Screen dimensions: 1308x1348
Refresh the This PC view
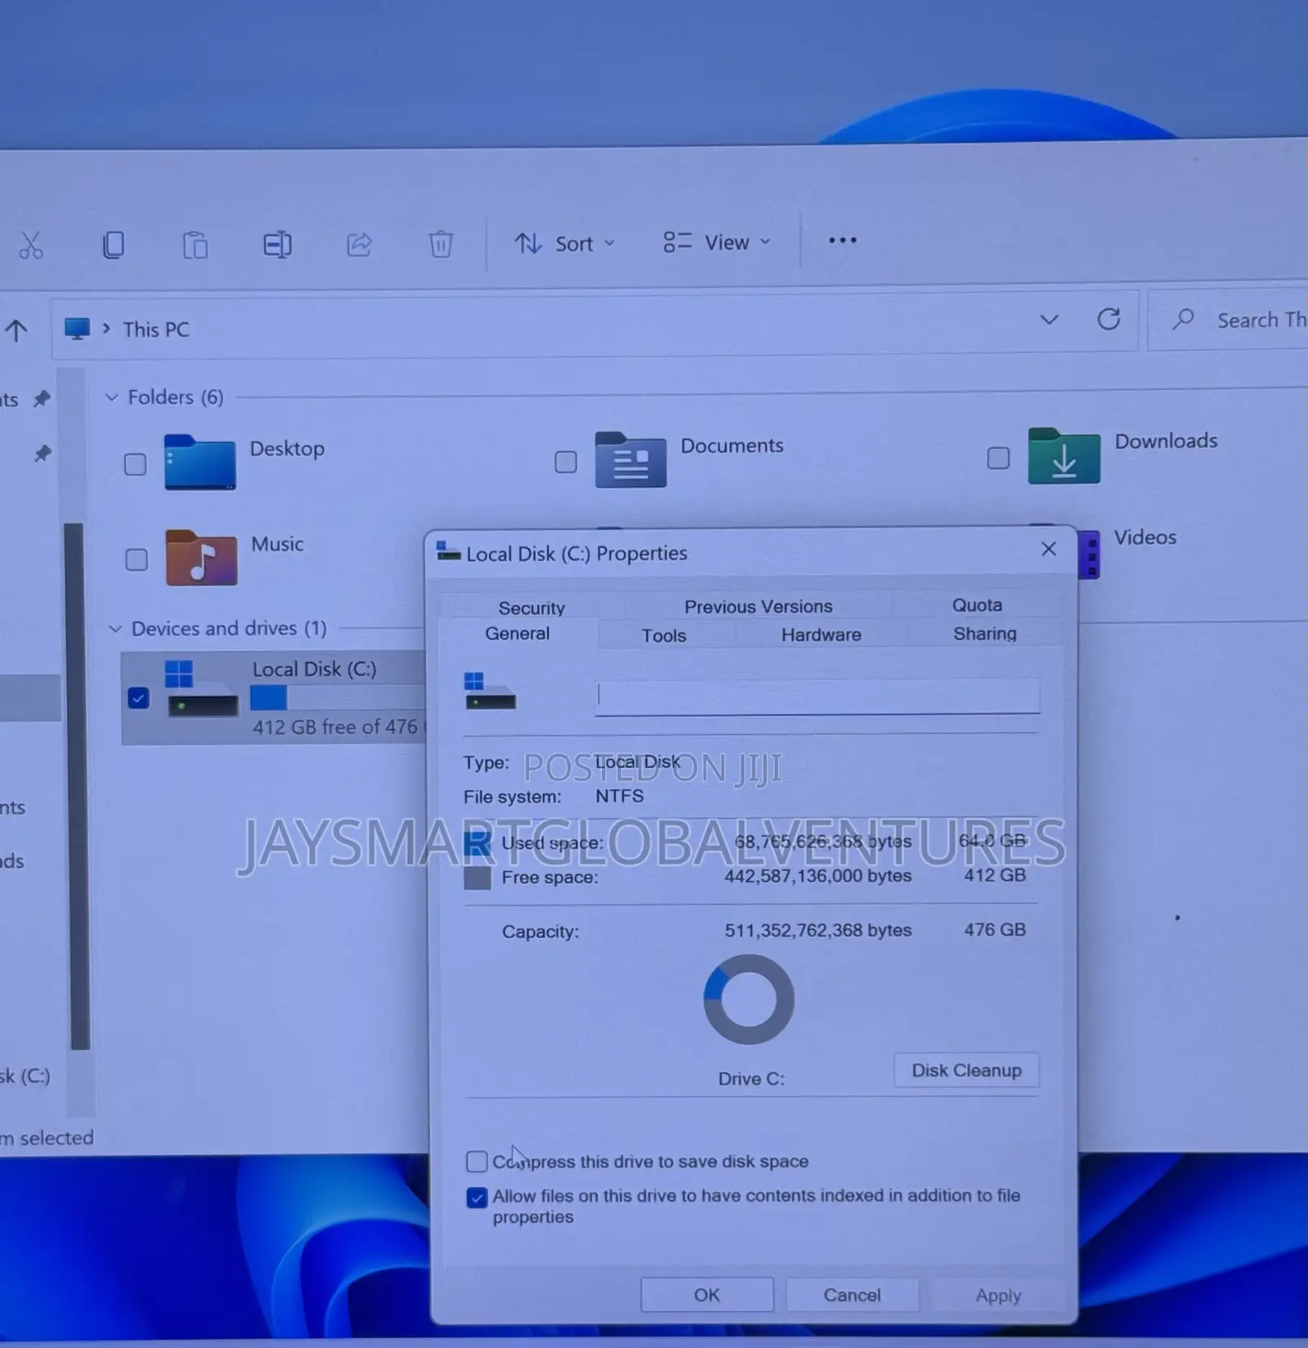tap(1109, 319)
